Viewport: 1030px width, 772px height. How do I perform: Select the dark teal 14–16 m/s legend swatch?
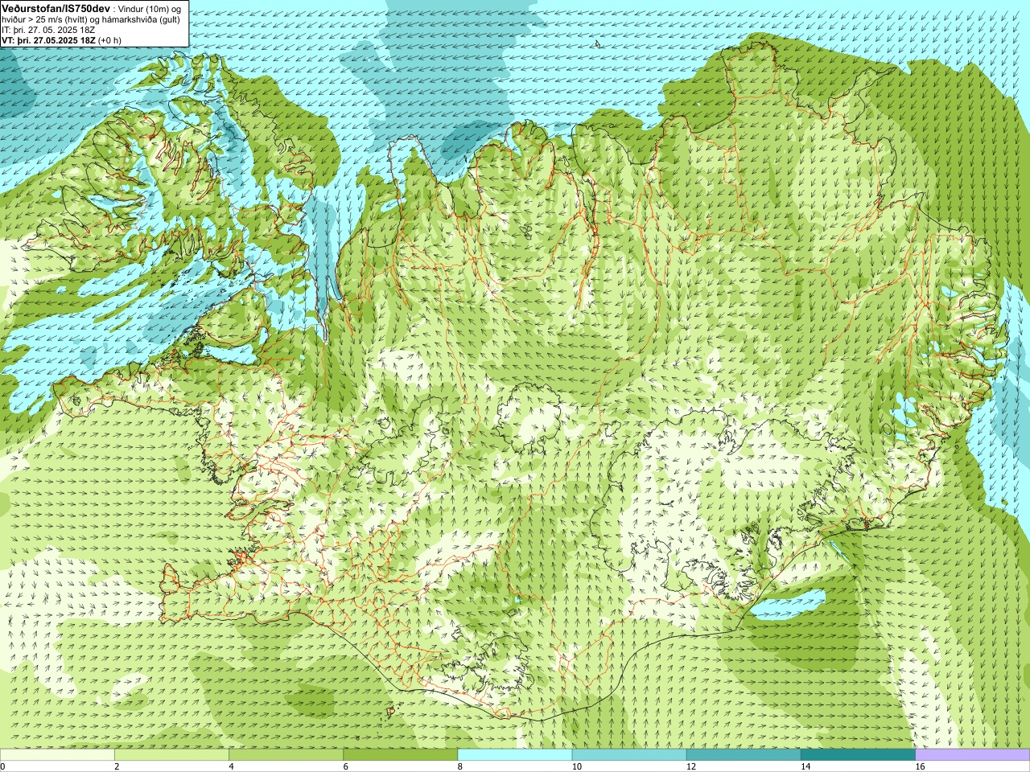click(x=858, y=754)
